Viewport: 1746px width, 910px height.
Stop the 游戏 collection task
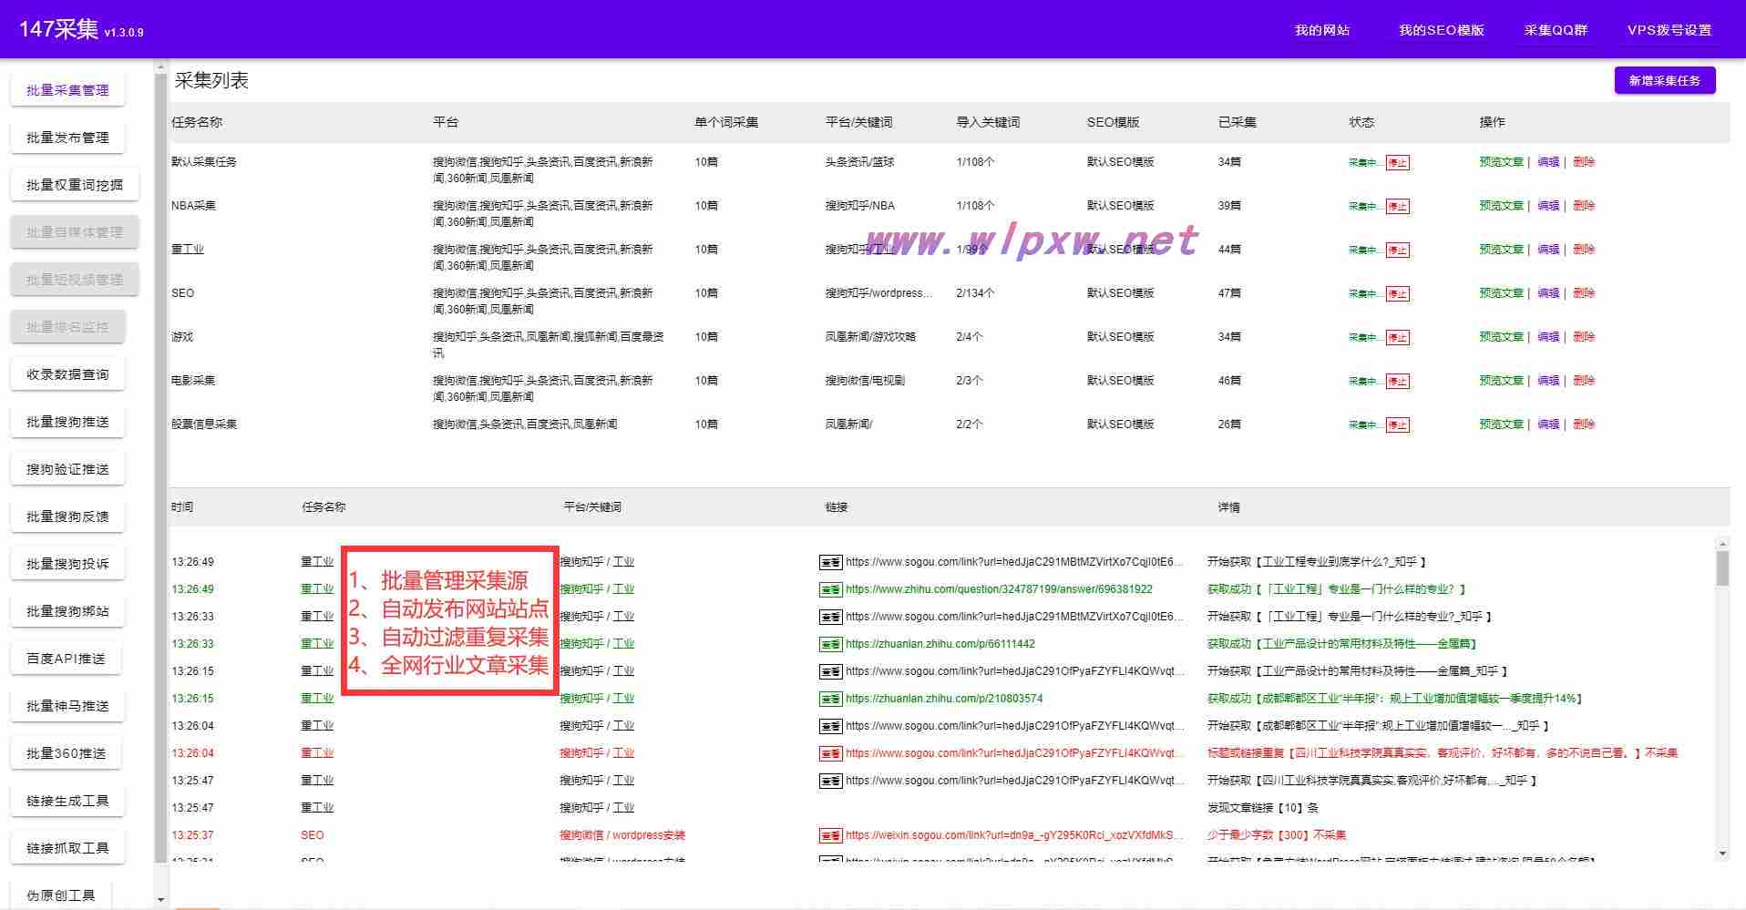[x=1397, y=338]
